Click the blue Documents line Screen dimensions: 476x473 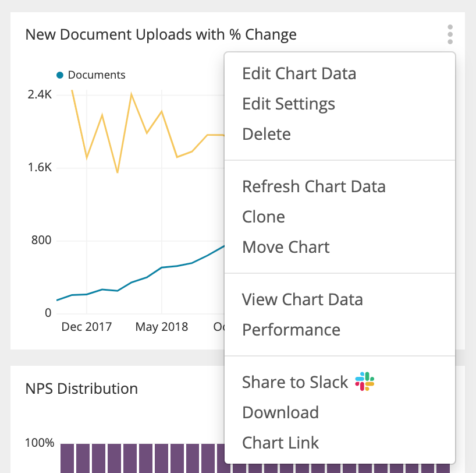tap(162, 267)
